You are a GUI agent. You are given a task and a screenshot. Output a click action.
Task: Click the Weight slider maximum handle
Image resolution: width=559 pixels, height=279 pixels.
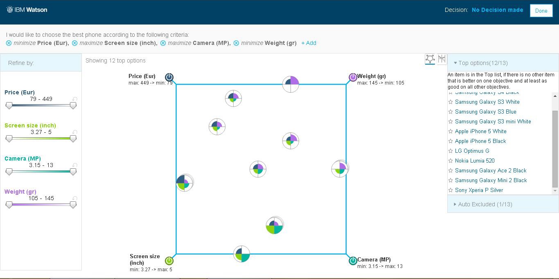(73, 205)
